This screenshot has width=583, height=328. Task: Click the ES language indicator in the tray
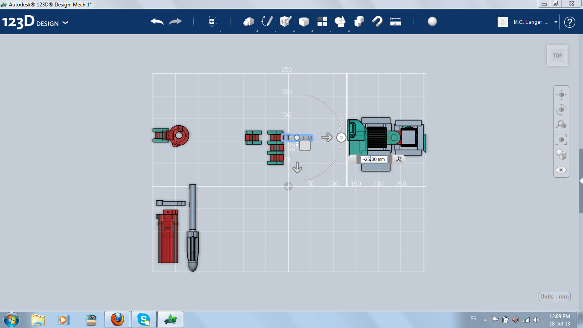pos(473,319)
